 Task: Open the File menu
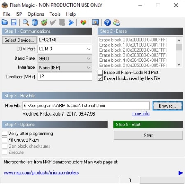pos(7,14)
